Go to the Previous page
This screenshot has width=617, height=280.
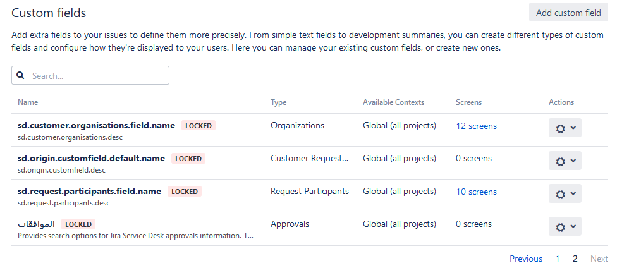click(526, 259)
